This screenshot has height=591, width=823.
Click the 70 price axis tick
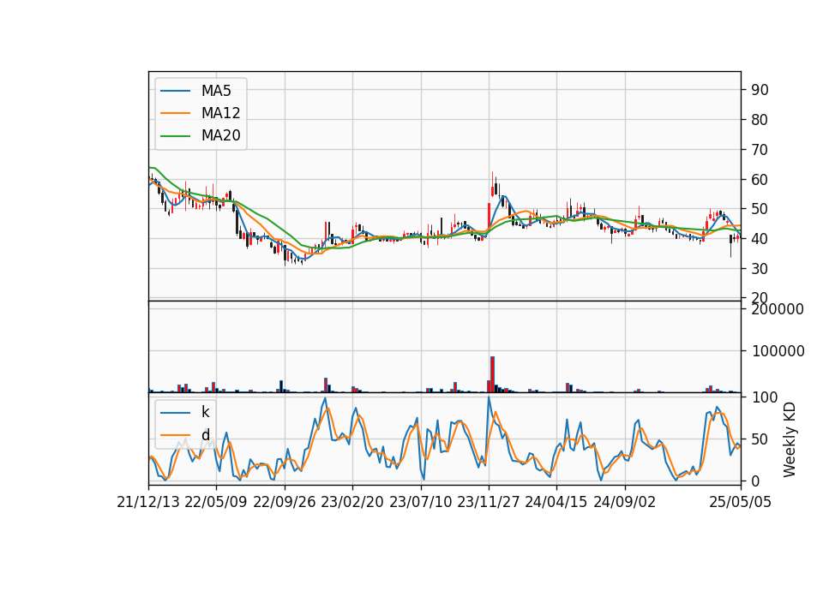[760, 150]
